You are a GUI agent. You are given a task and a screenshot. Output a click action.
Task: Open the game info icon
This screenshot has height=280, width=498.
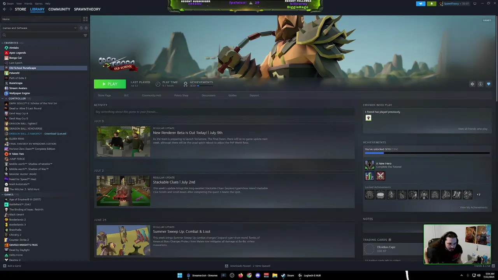[480, 84]
